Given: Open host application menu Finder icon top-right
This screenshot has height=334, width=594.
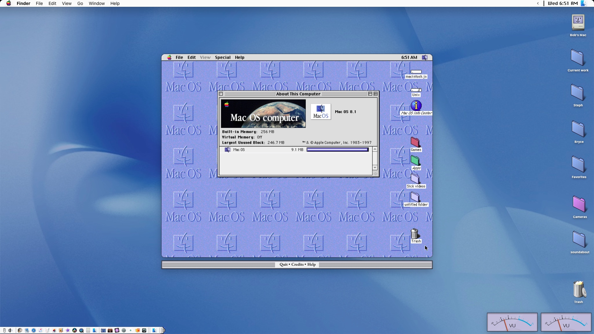Looking at the screenshot, I should click(583, 3).
